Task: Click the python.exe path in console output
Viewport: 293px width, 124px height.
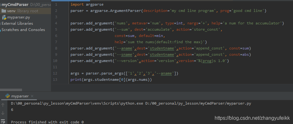Action: tap(77, 103)
